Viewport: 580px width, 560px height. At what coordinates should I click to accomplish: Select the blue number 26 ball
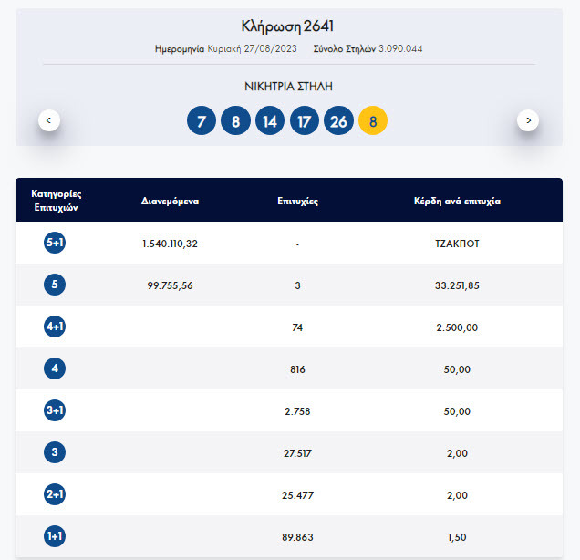[338, 120]
